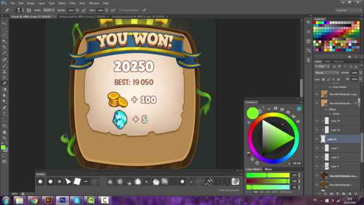Enable the Erase to History checkbox
The image size is (364, 205).
(120, 10)
